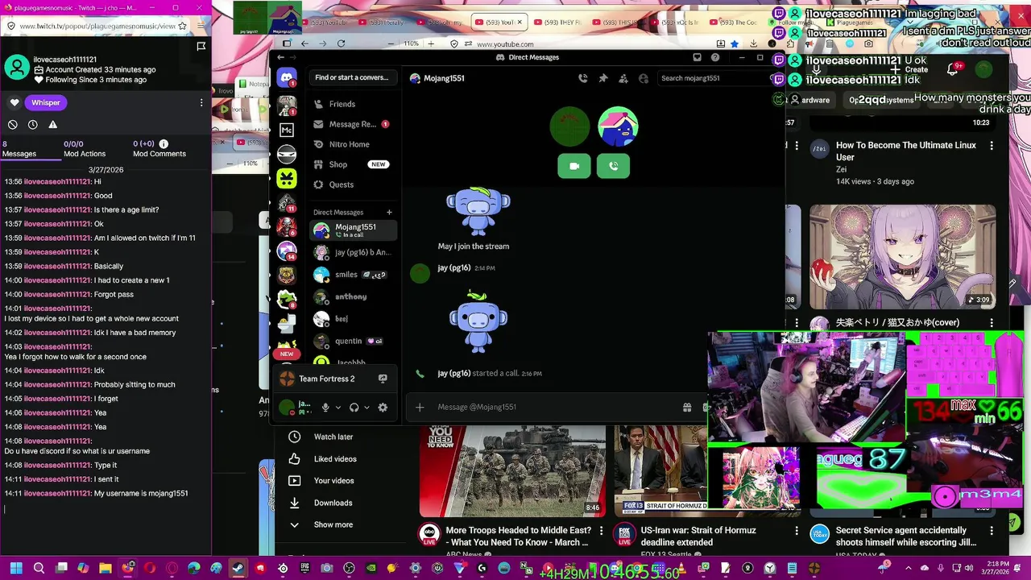Open the lime green server icon in Discord
The image size is (1031, 580).
[286, 178]
